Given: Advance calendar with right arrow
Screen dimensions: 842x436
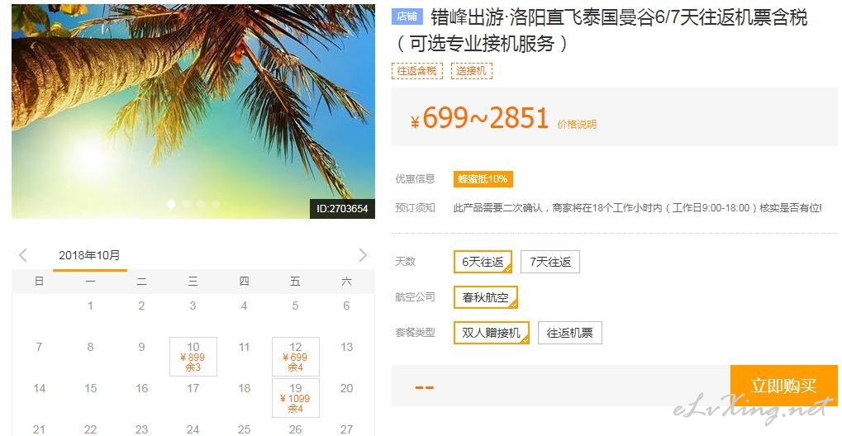Looking at the screenshot, I should click(x=363, y=255).
